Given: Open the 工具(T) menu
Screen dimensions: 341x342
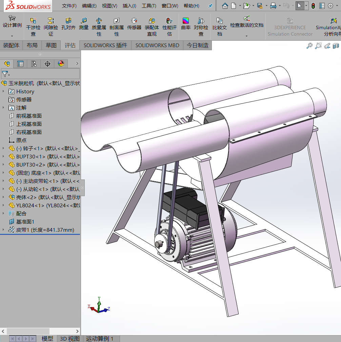Looking at the screenshot, I should coord(149,5).
